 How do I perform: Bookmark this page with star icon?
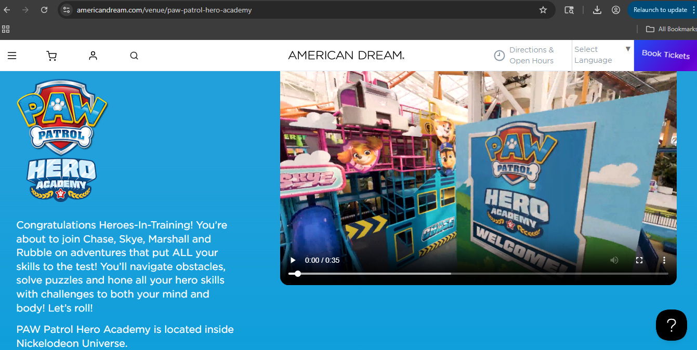click(543, 10)
